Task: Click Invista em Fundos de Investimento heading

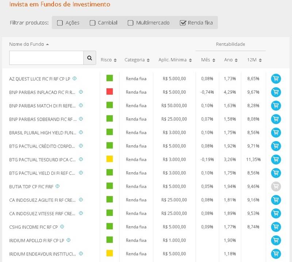Action: [x=59, y=4]
